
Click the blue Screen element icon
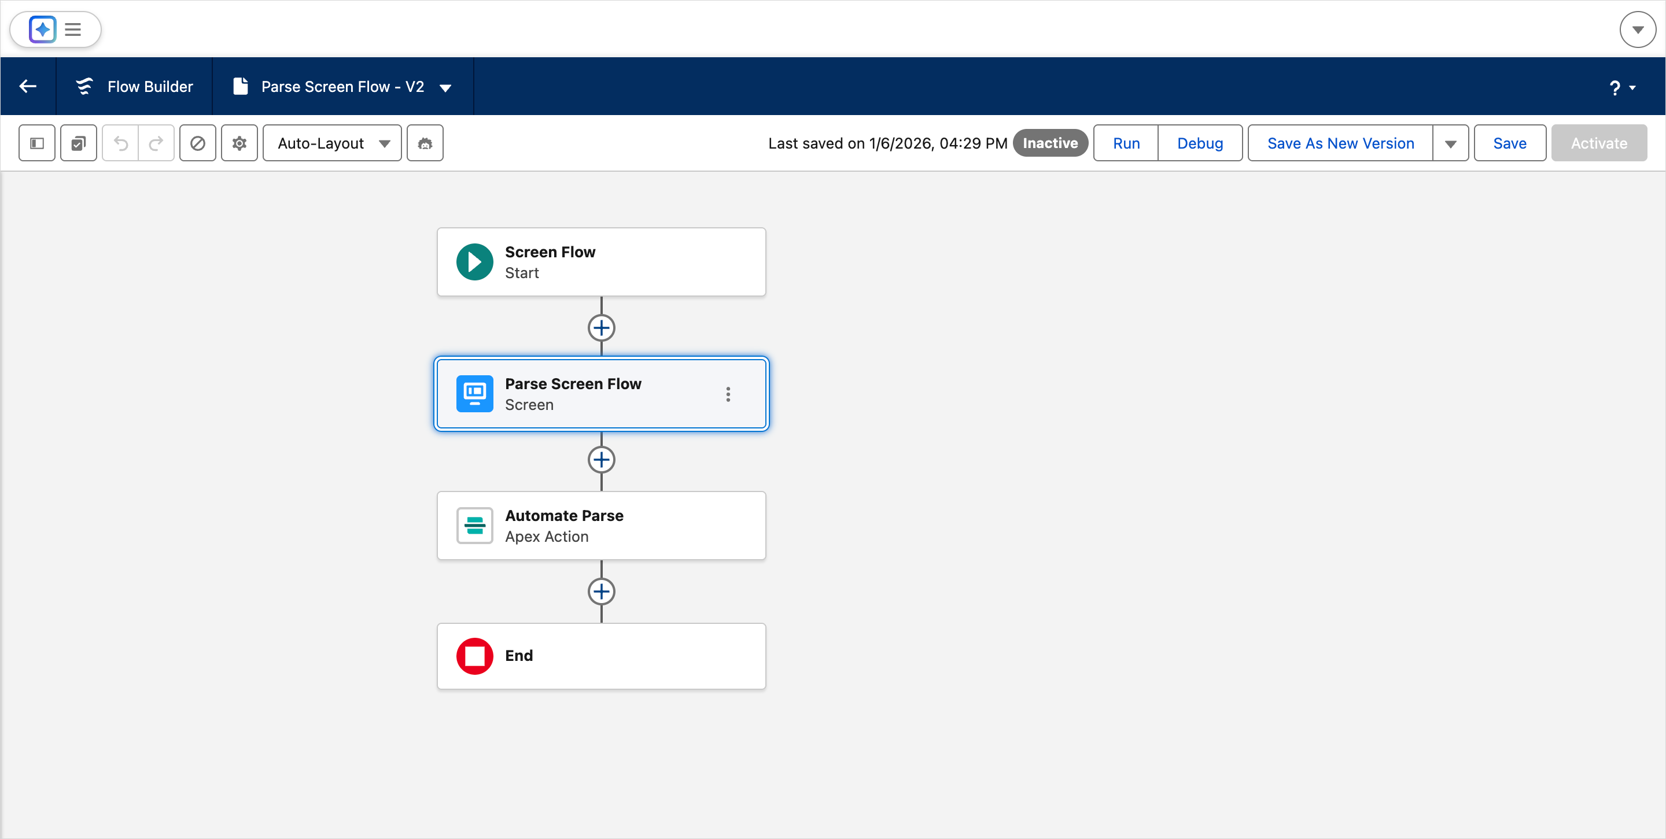click(x=475, y=394)
